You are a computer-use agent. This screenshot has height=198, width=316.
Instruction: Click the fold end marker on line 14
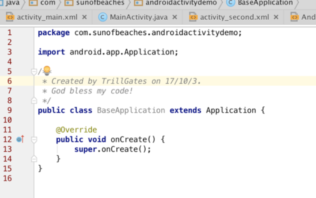coord(34,159)
